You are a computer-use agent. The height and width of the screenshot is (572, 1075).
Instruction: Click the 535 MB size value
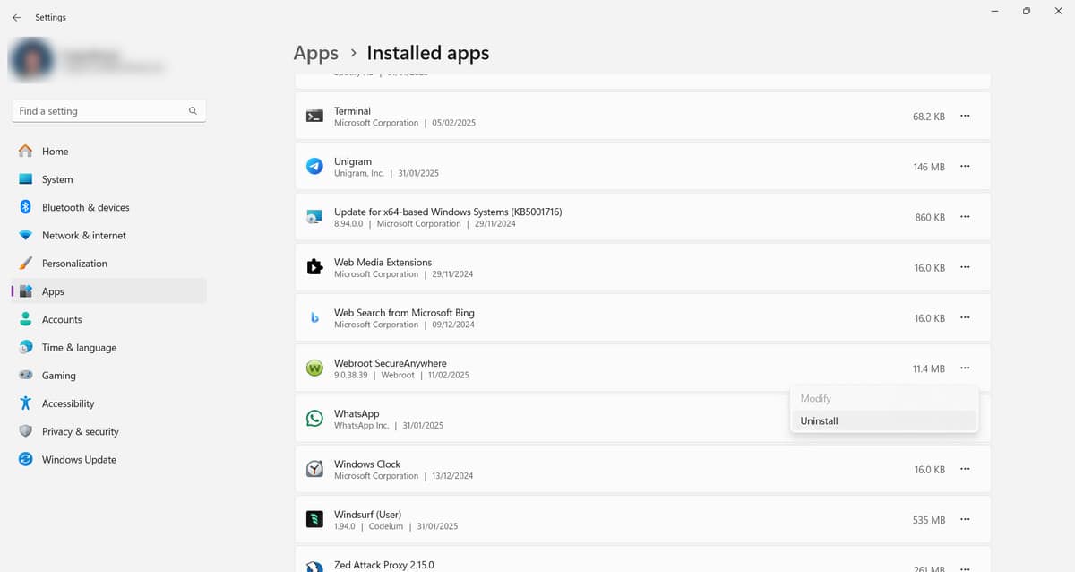tap(929, 520)
